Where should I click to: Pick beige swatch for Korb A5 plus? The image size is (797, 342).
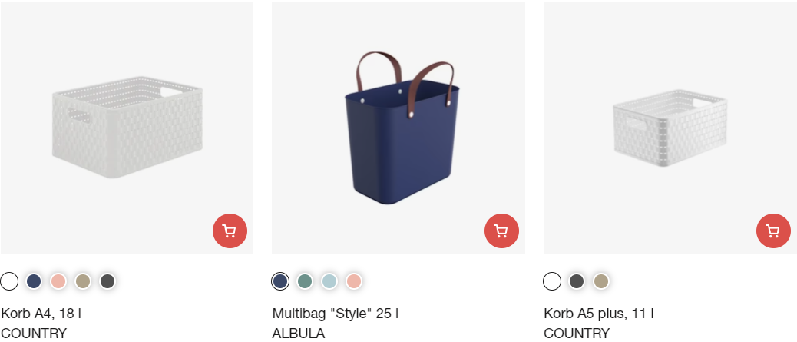point(600,281)
